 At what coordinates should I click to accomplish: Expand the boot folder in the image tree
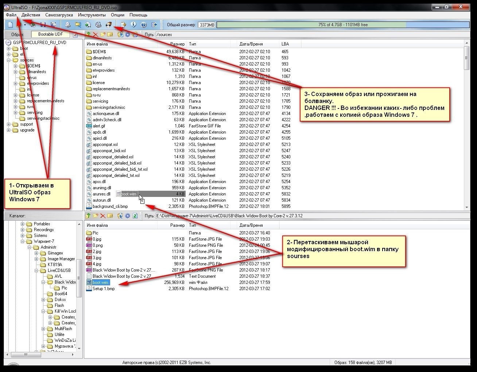[9, 48]
